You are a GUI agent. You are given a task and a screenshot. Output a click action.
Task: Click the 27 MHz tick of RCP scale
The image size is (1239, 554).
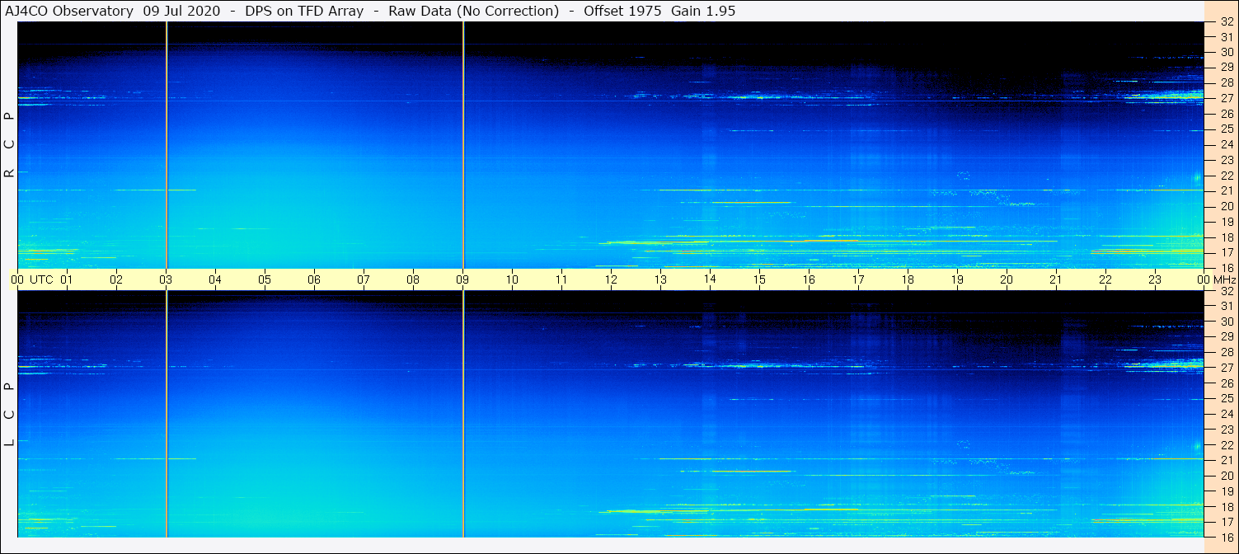(1227, 98)
